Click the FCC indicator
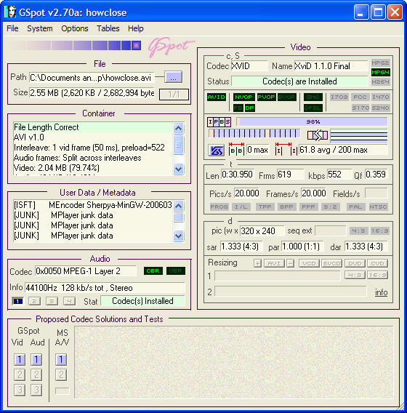Image resolution: width=407 pixels, height=413 pixels. click(360, 97)
